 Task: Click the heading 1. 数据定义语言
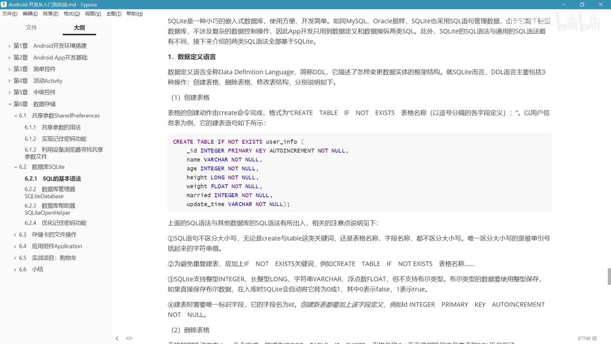pos(191,57)
